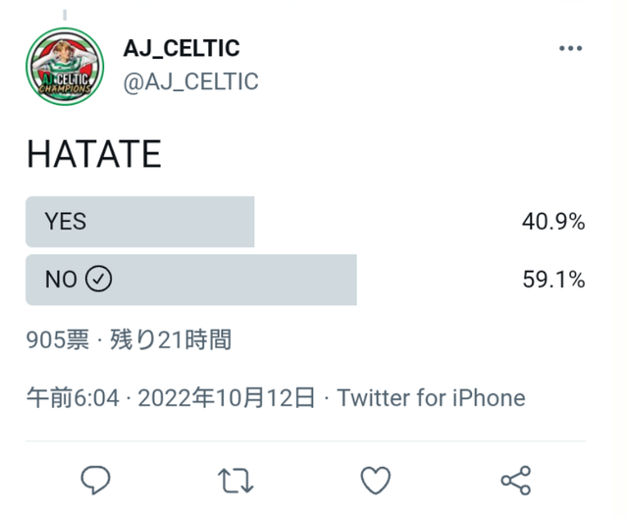The width and height of the screenshot is (628, 517).
Task: Click the YES option label text
Action: pyautogui.click(x=66, y=222)
